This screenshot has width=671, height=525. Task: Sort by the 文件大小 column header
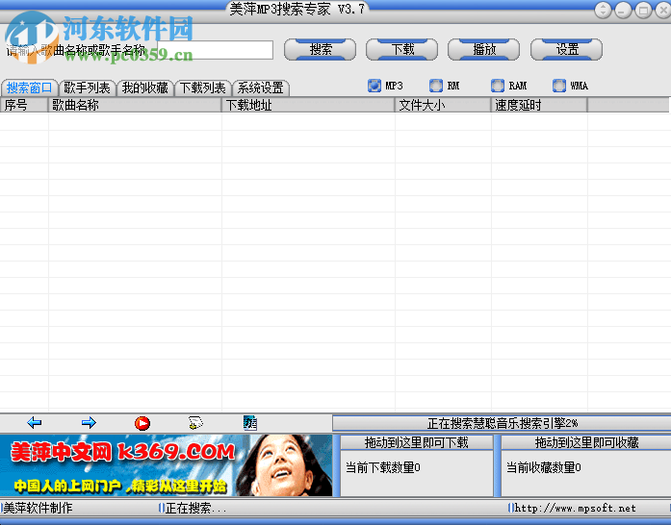(443, 105)
